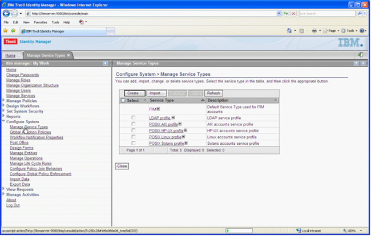Click the browser Forward arrow button
This screenshot has height=236, width=371.
(14, 14)
